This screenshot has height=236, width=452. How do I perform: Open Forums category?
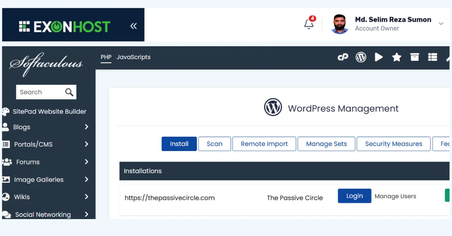point(28,162)
